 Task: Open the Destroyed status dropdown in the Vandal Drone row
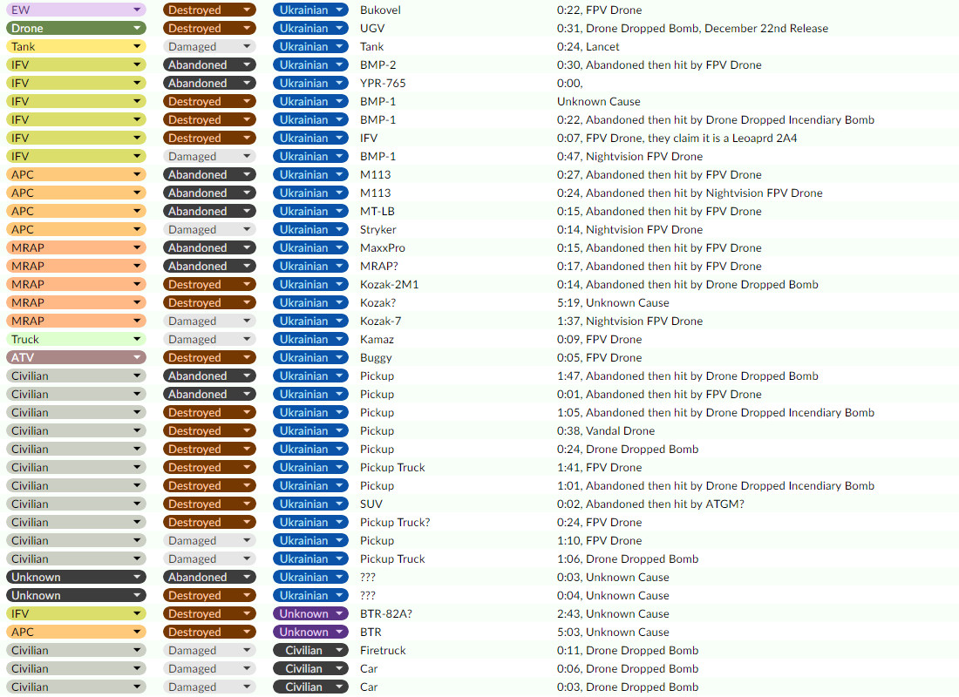pyautogui.click(x=209, y=430)
